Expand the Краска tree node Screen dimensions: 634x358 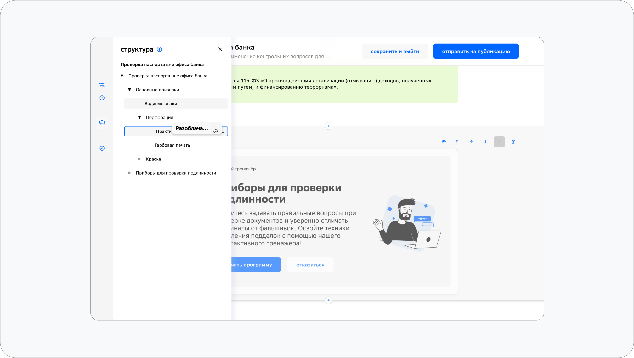pos(140,159)
